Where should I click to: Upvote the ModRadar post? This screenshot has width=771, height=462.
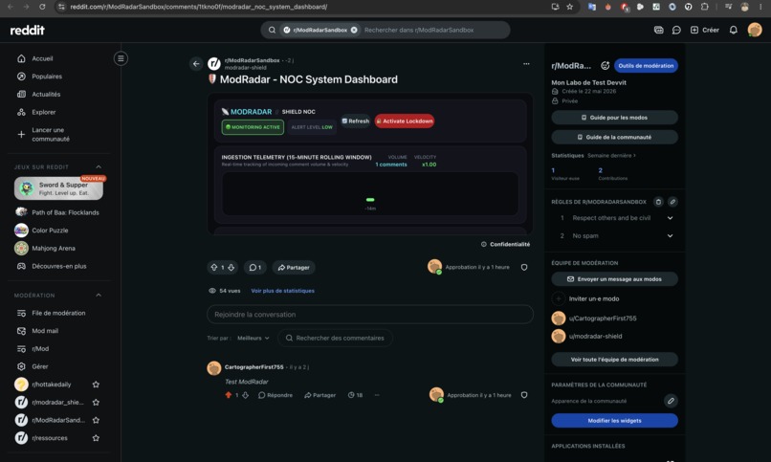point(214,268)
